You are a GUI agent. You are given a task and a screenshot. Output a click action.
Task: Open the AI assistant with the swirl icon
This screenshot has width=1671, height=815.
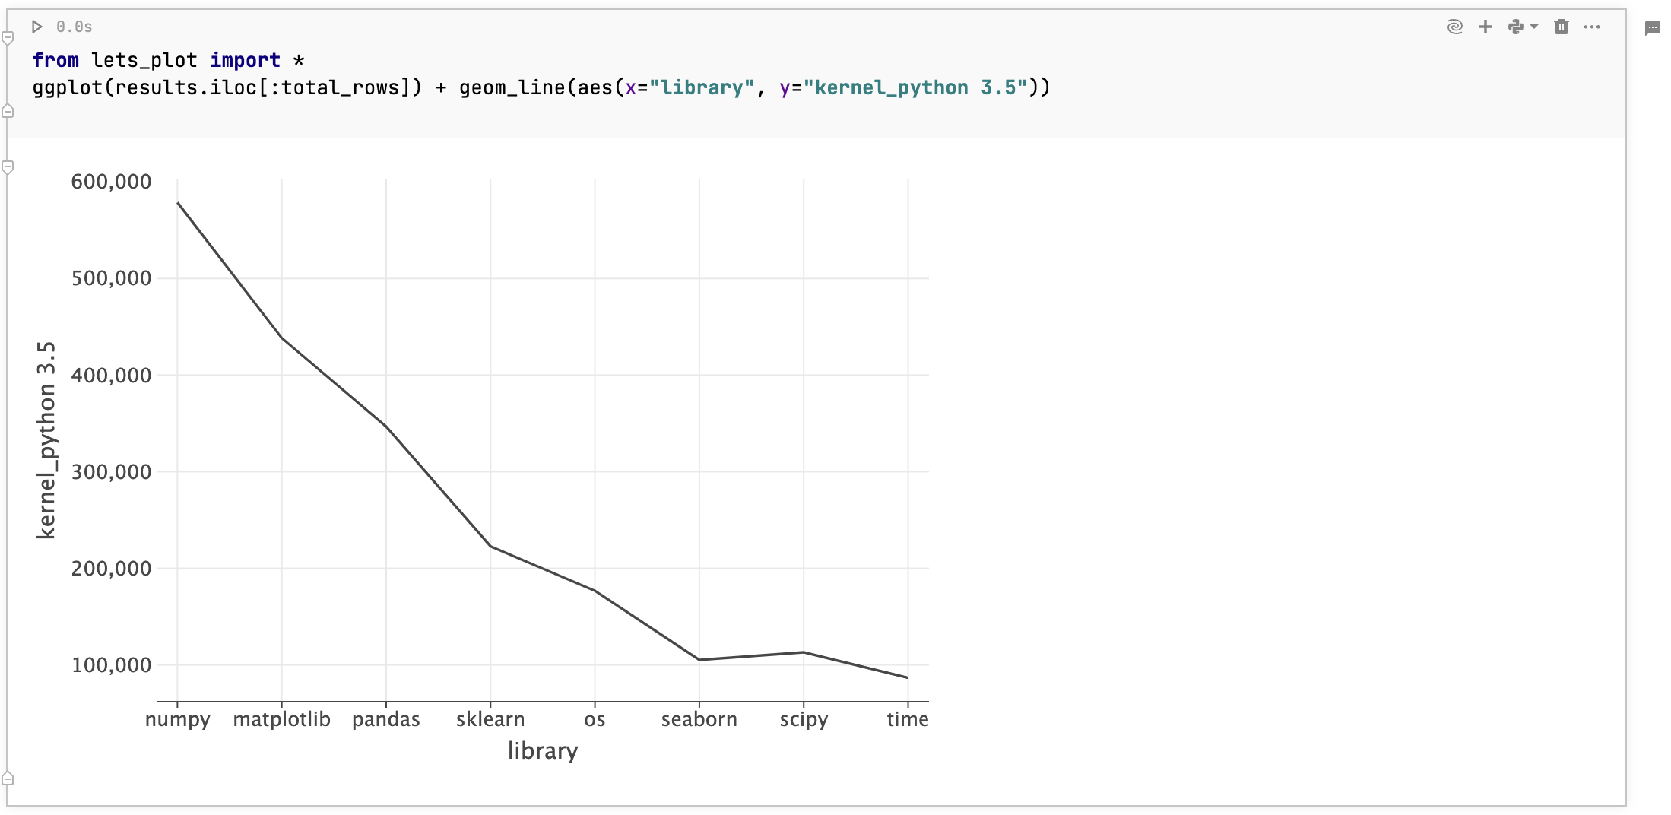pyautogui.click(x=1454, y=27)
